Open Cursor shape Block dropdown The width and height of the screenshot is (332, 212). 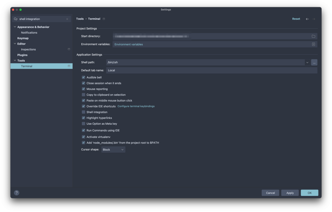coord(113,150)
